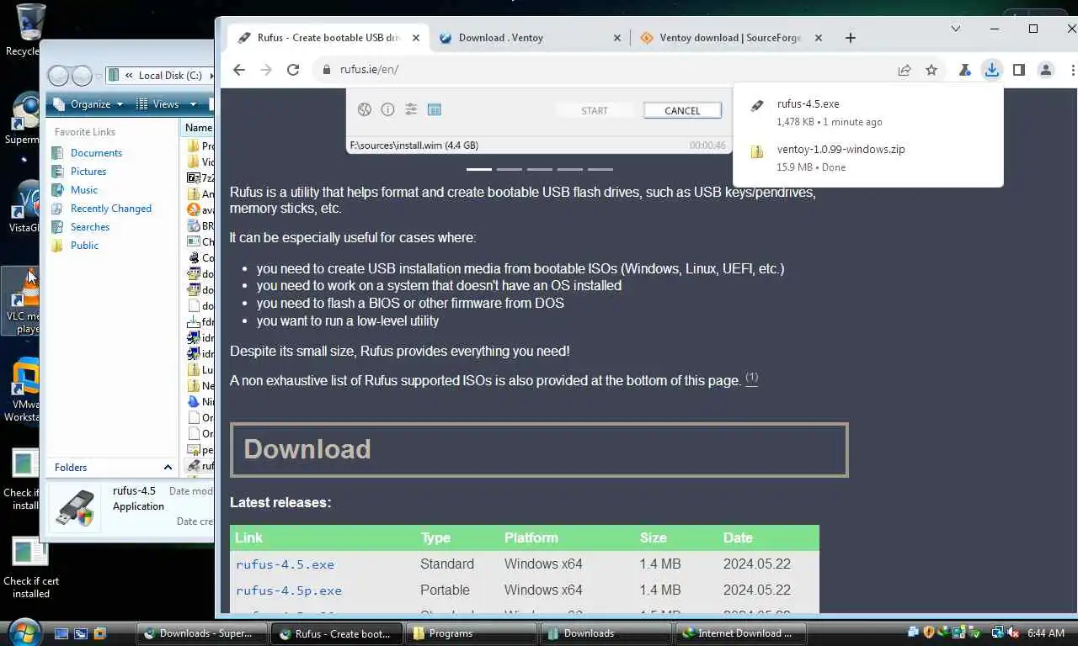Click the browser back arrow
This screenshot has height=646, width=1078.
[239, 70]
